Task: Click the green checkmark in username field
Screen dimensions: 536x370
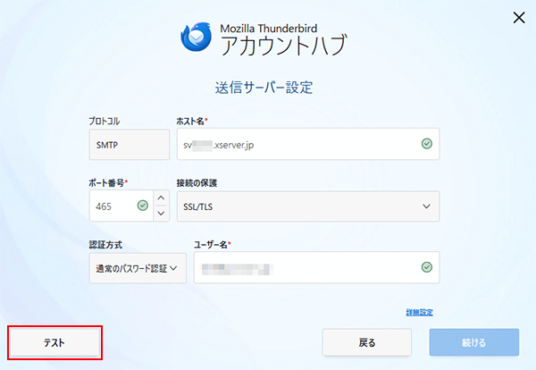Action: 427,267
